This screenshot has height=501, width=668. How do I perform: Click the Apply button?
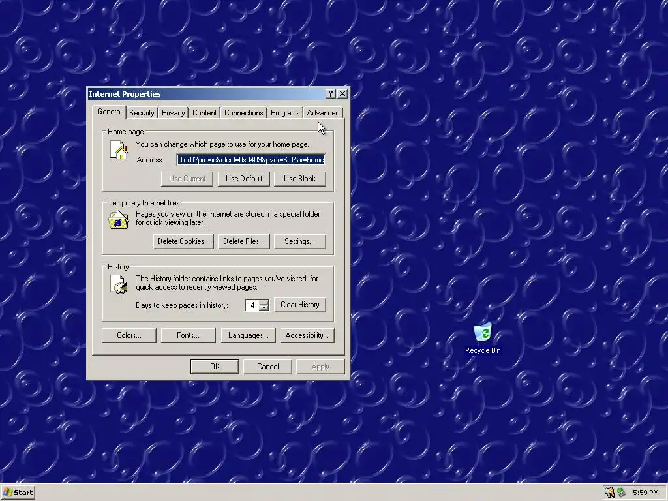pos(320,367)
